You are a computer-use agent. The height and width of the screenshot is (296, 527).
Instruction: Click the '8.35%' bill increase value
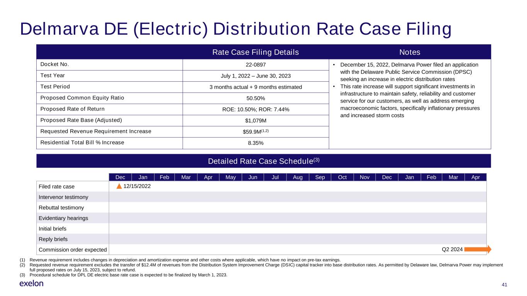[x=256, y=143]
